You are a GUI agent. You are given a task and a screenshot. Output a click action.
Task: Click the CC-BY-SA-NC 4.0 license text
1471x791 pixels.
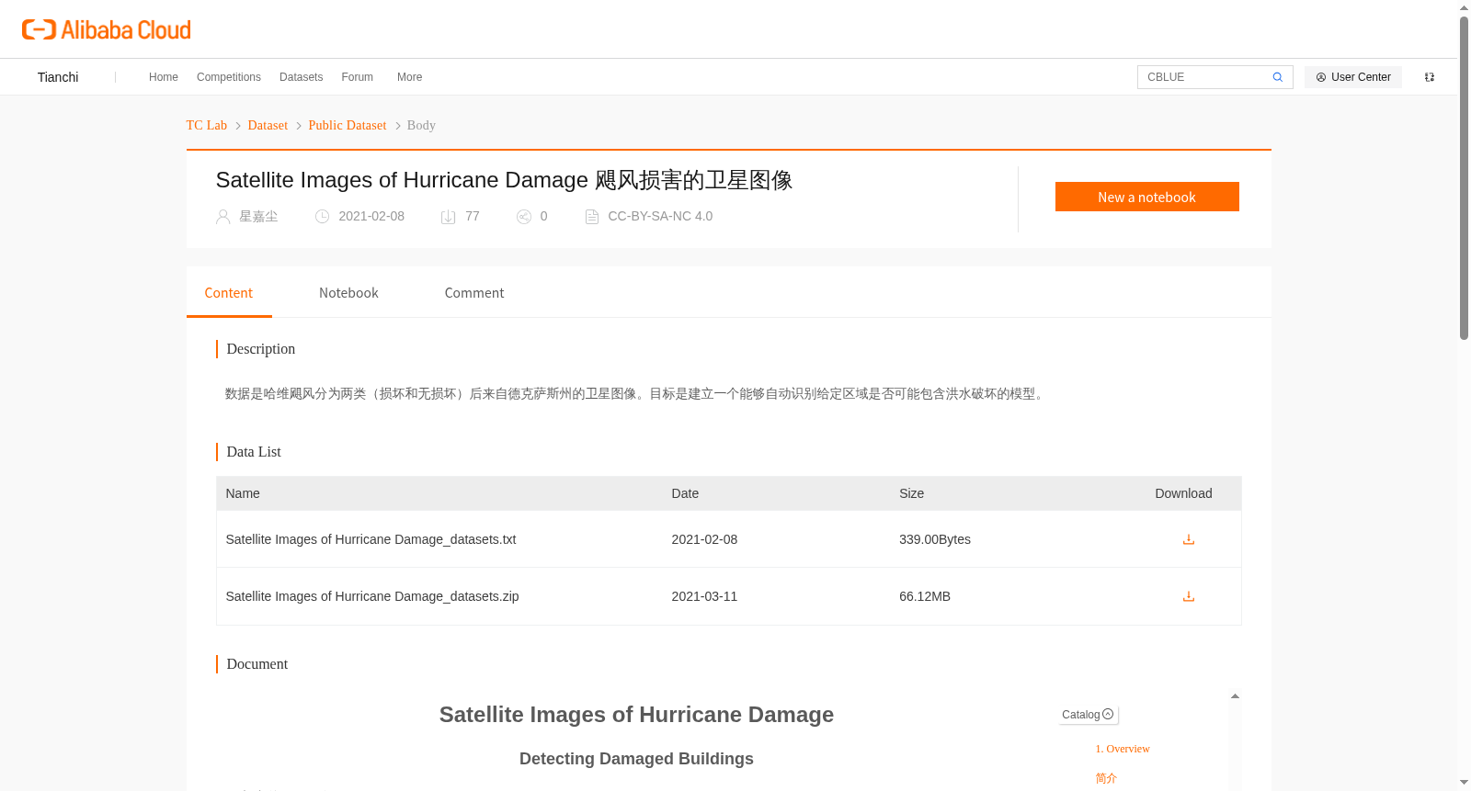click(x=660, y=217)
